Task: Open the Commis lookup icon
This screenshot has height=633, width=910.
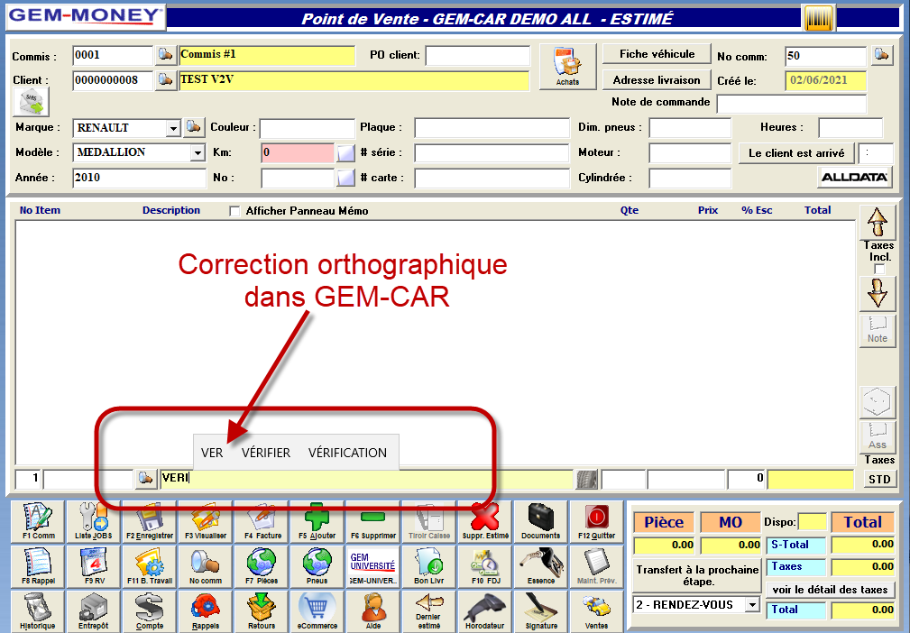Action: pos(165,55)
